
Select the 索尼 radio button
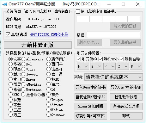10,79
